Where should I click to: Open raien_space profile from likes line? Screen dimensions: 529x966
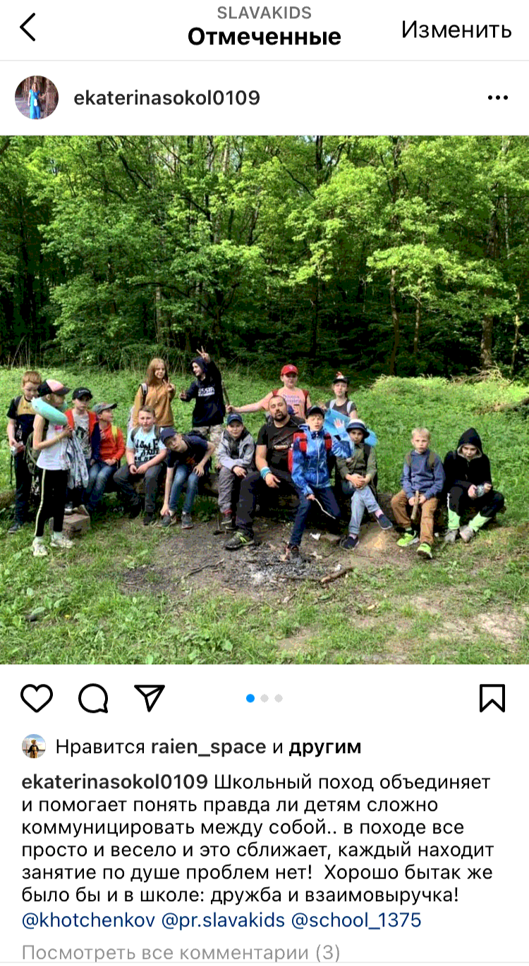click(209, 747)
